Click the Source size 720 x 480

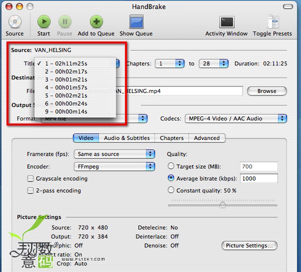[93, 227]
